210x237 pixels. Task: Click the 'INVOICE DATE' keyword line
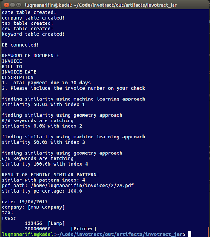(x=19, y=72)
